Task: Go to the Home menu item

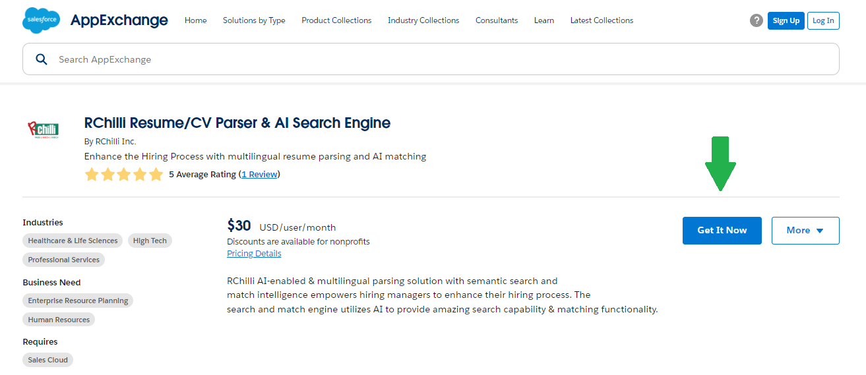Action: coord(196,20)
